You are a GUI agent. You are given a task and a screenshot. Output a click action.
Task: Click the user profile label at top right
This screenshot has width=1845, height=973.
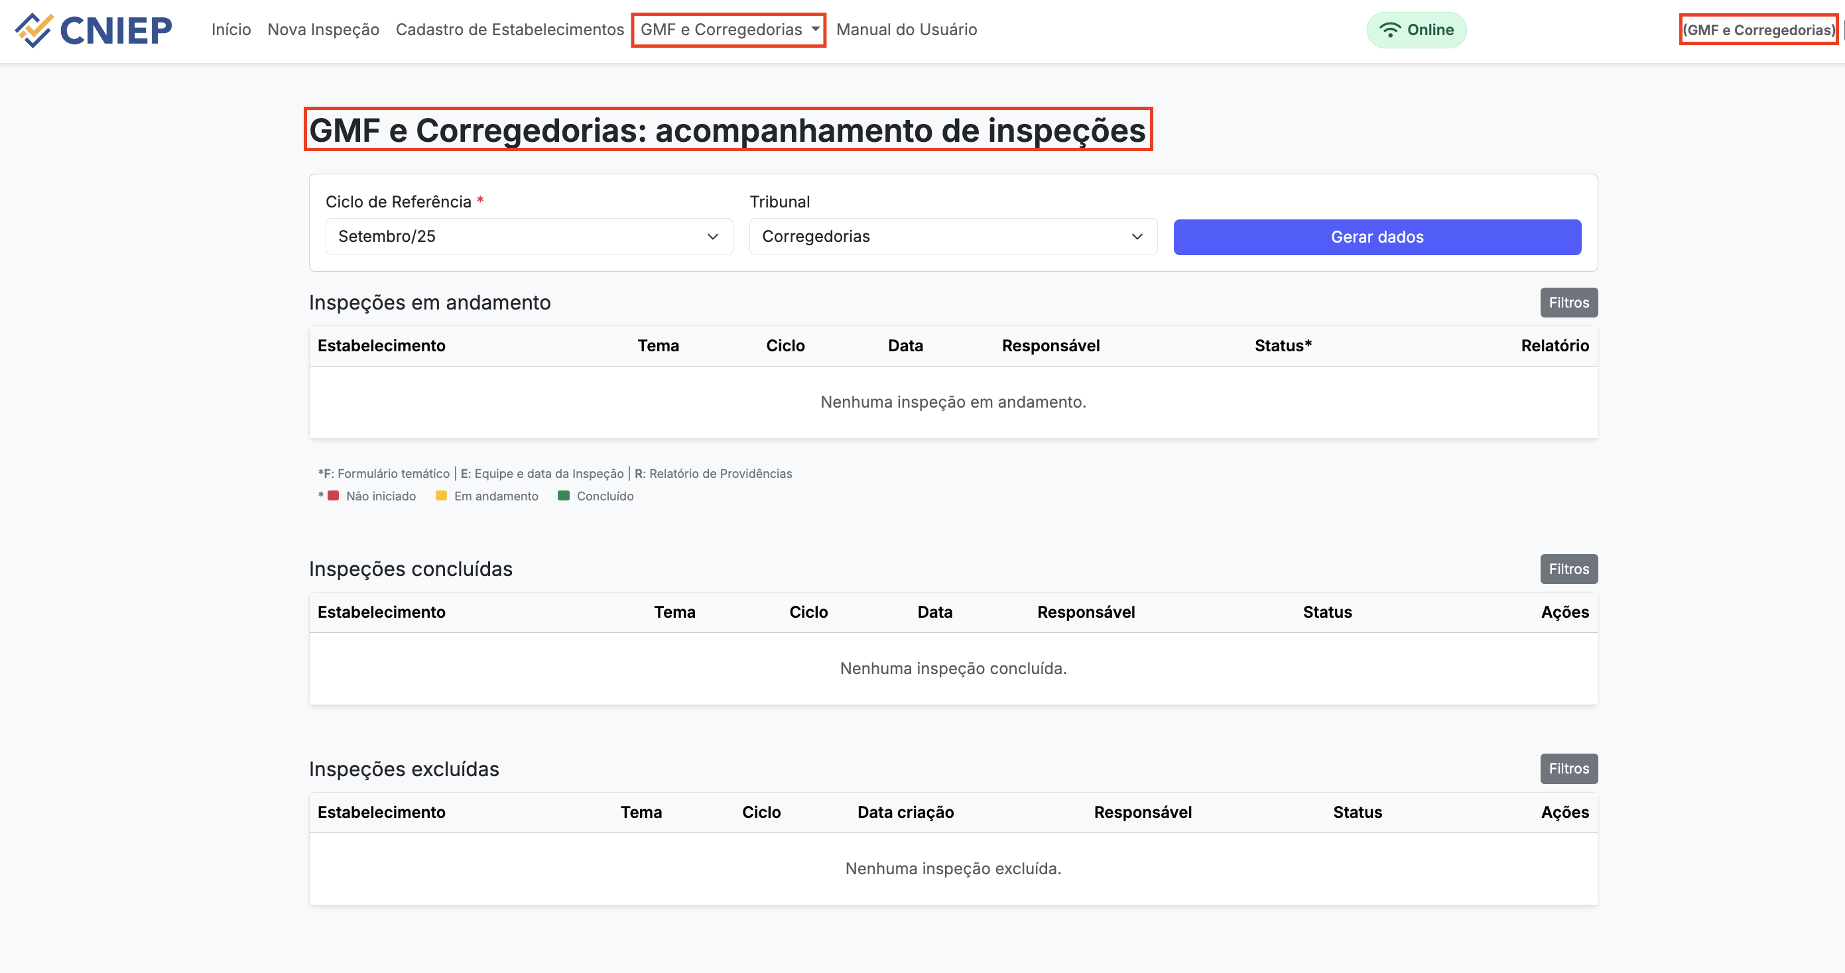pyautogui.click(x=1758, y=30)
